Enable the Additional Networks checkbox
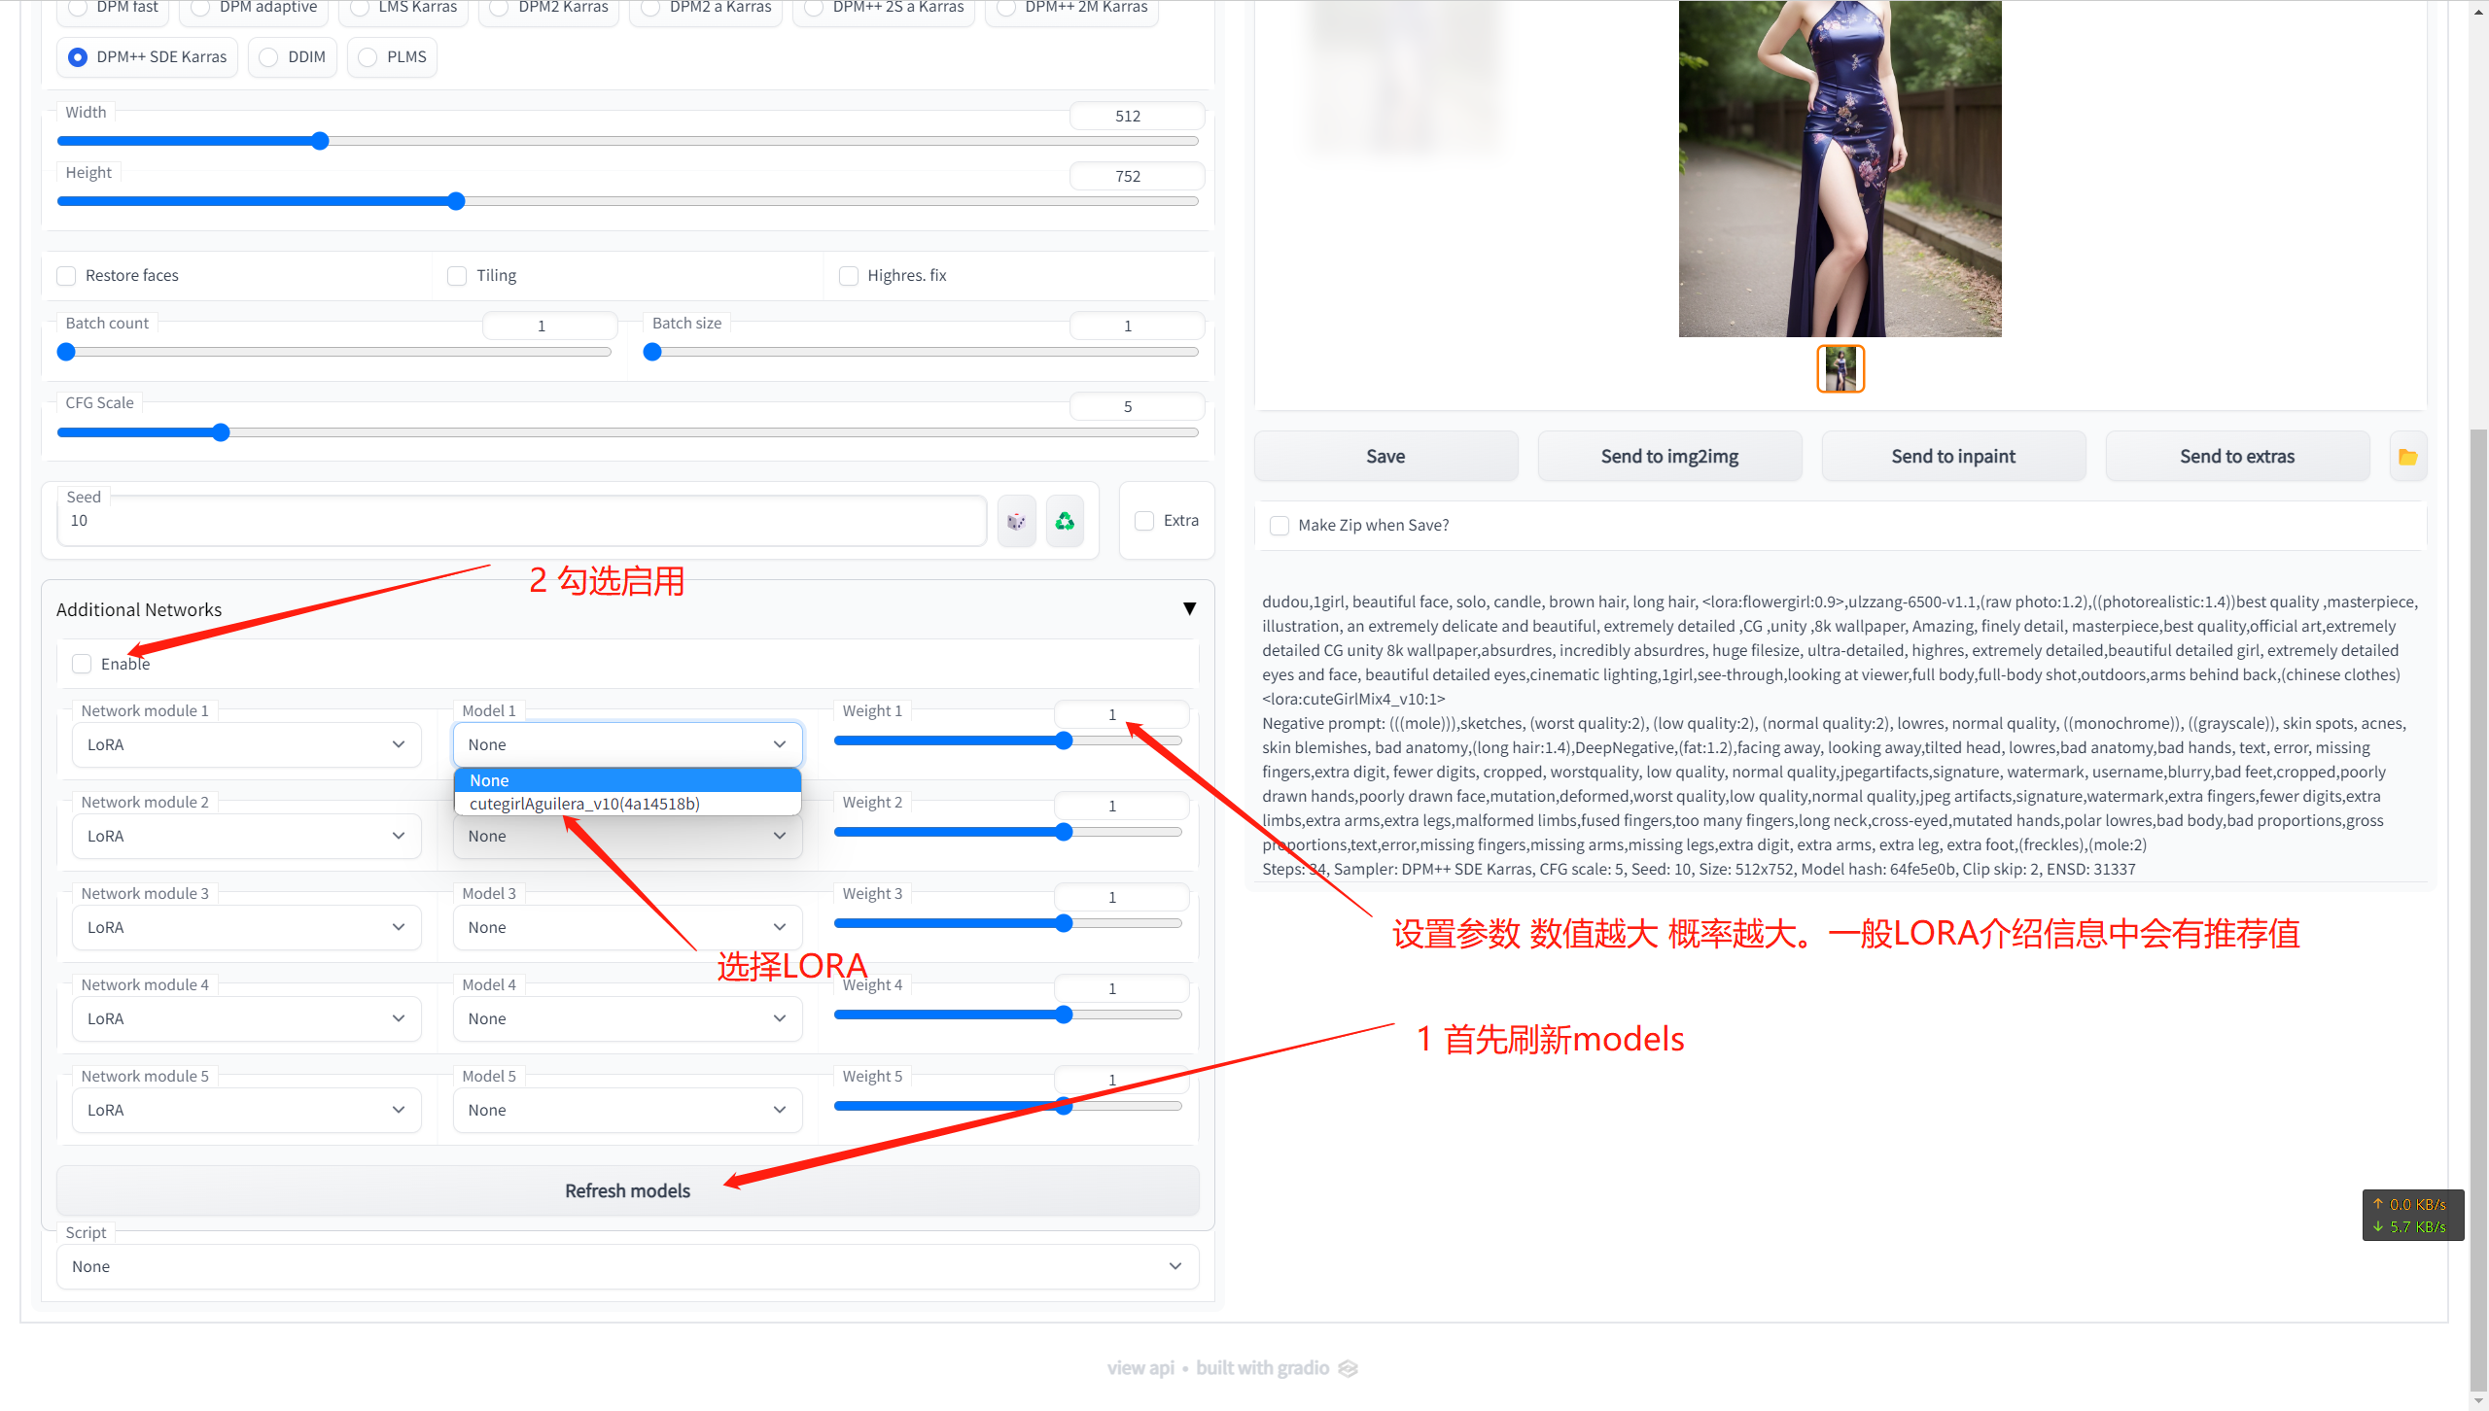This screenshot has height=1411, width=2489. pos(82,664)
